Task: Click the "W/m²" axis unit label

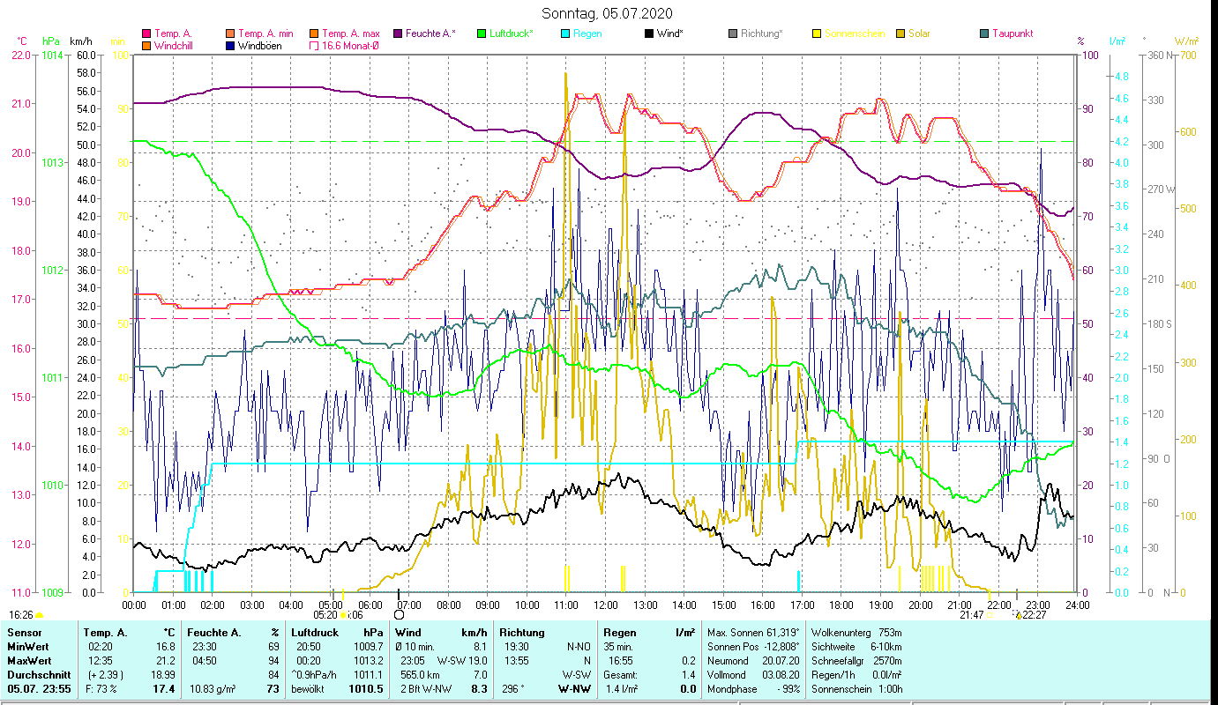Action: (1187, 41)
